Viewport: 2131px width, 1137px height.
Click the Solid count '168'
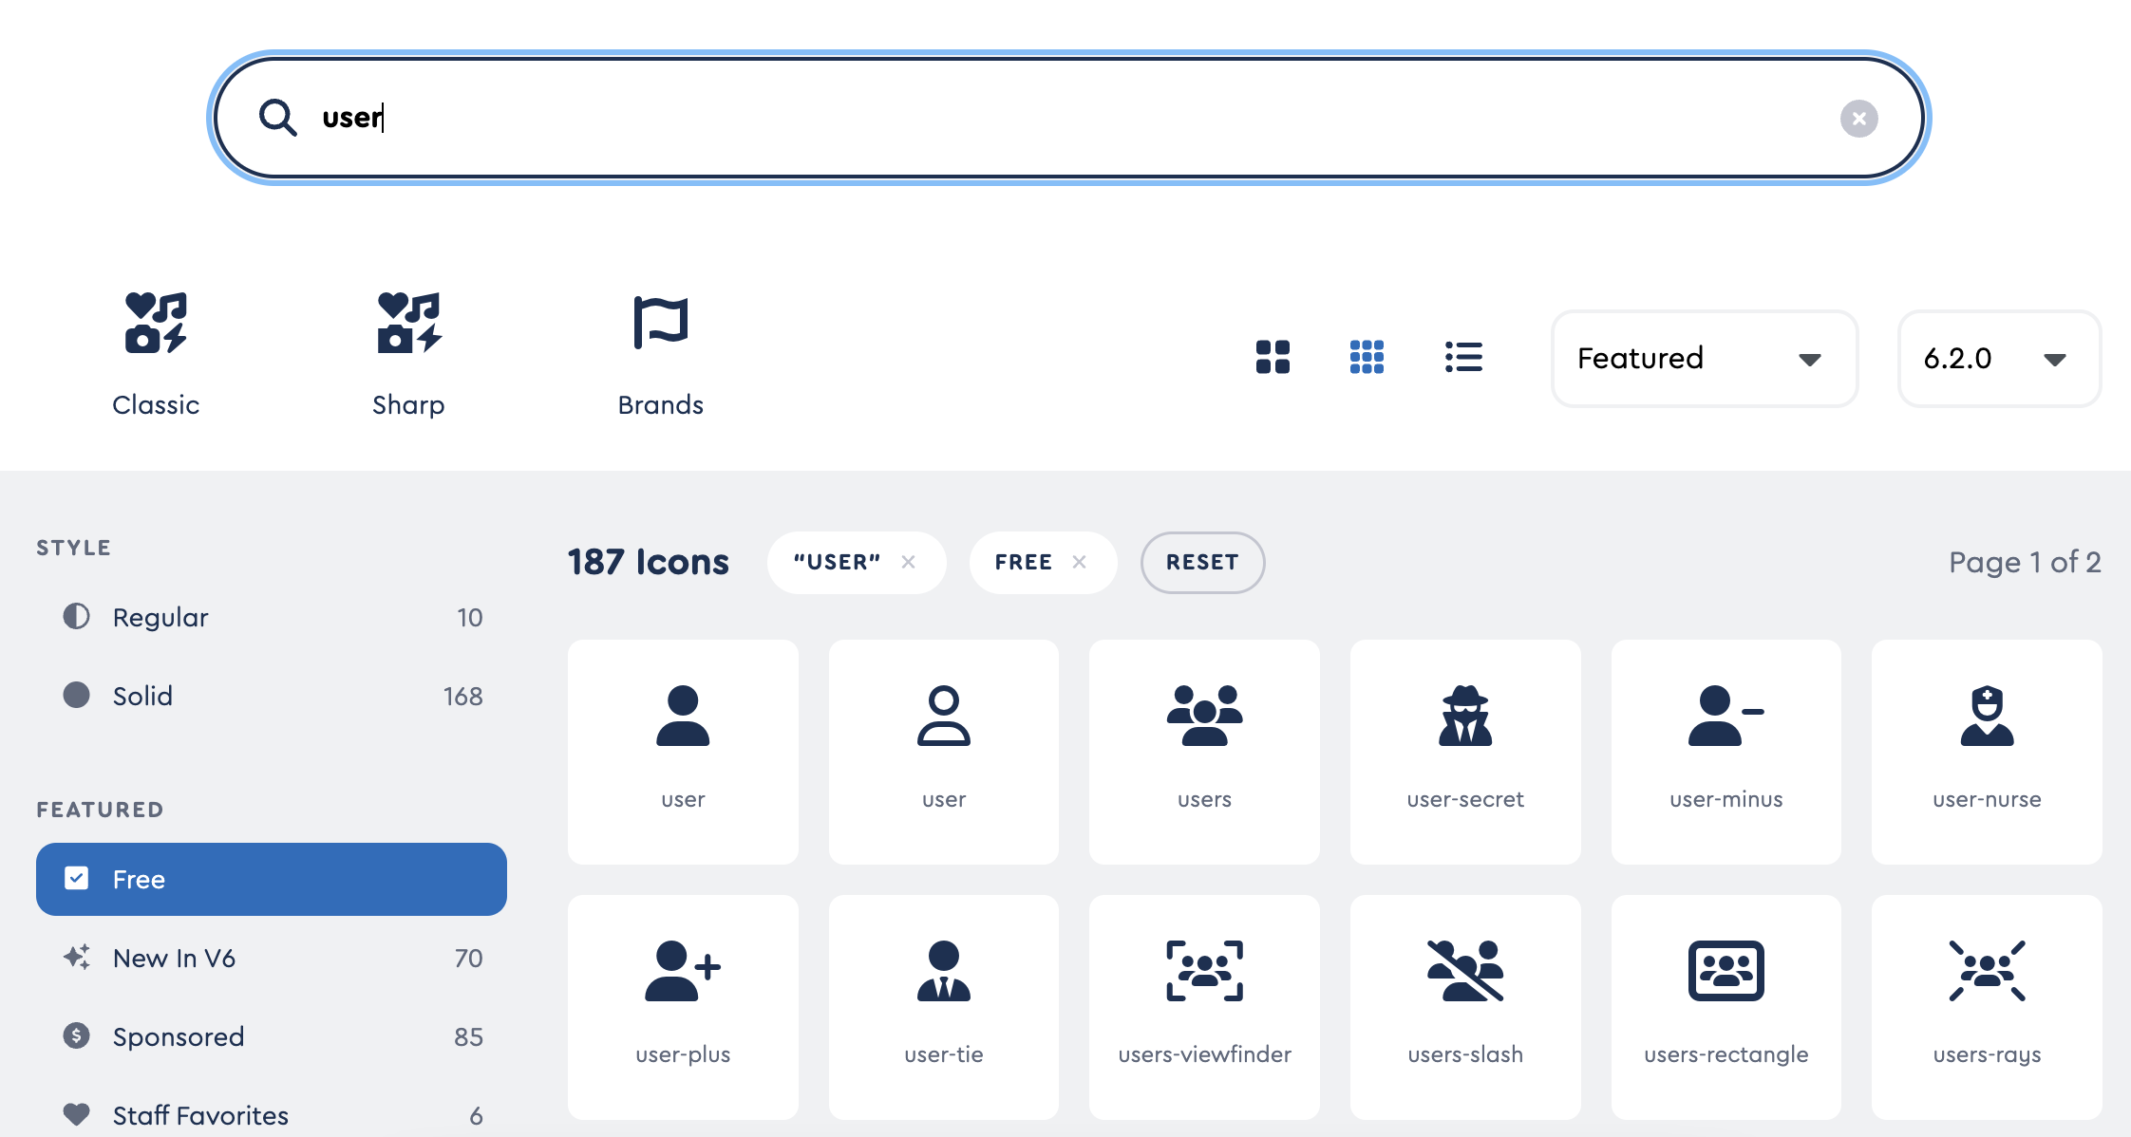point(463,697)
